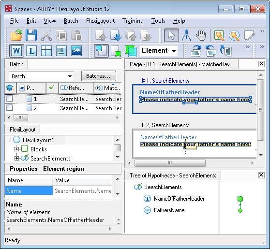Viewport: 270px width, 249px height.
Task: Click the Batches... button
Action: [99, 76]
